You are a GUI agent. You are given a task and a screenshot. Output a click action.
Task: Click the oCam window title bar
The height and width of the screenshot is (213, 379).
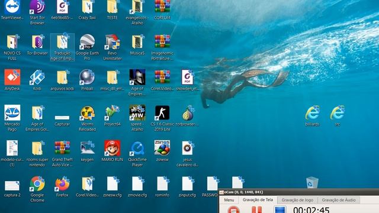point(298,192)
